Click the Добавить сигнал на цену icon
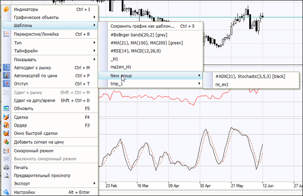The height and width of the screenshot is (196, 303). [x=6, y=142]
